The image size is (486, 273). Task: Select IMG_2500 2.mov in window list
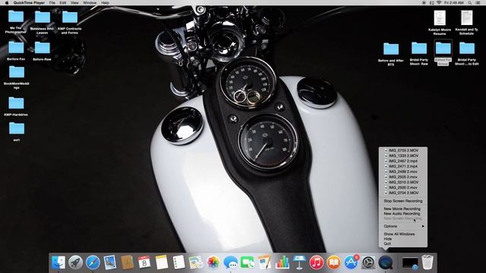tap(403, 187)
